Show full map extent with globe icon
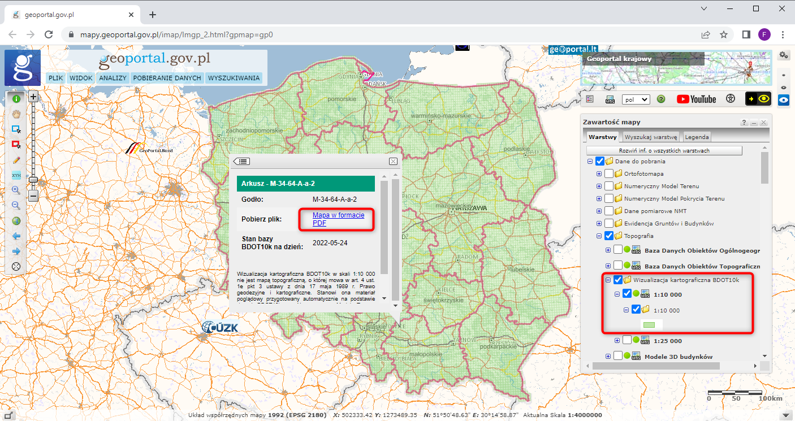The image size is (795, 421). click(16, 221)
